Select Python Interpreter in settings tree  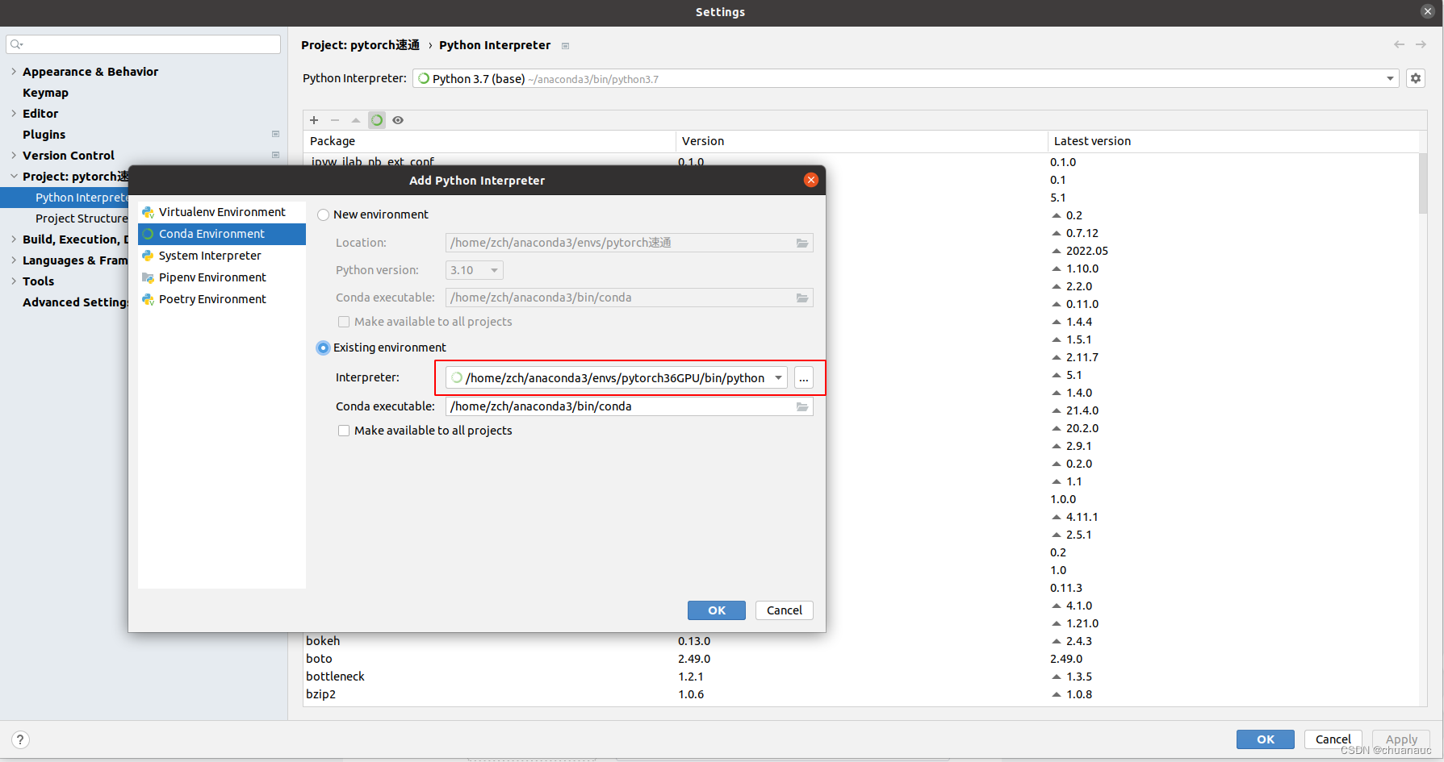click(x=65, y=198)
